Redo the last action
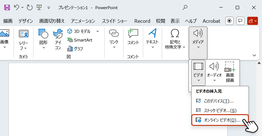The height and width of the screenshot is (136, 262). tap(30, 8)
